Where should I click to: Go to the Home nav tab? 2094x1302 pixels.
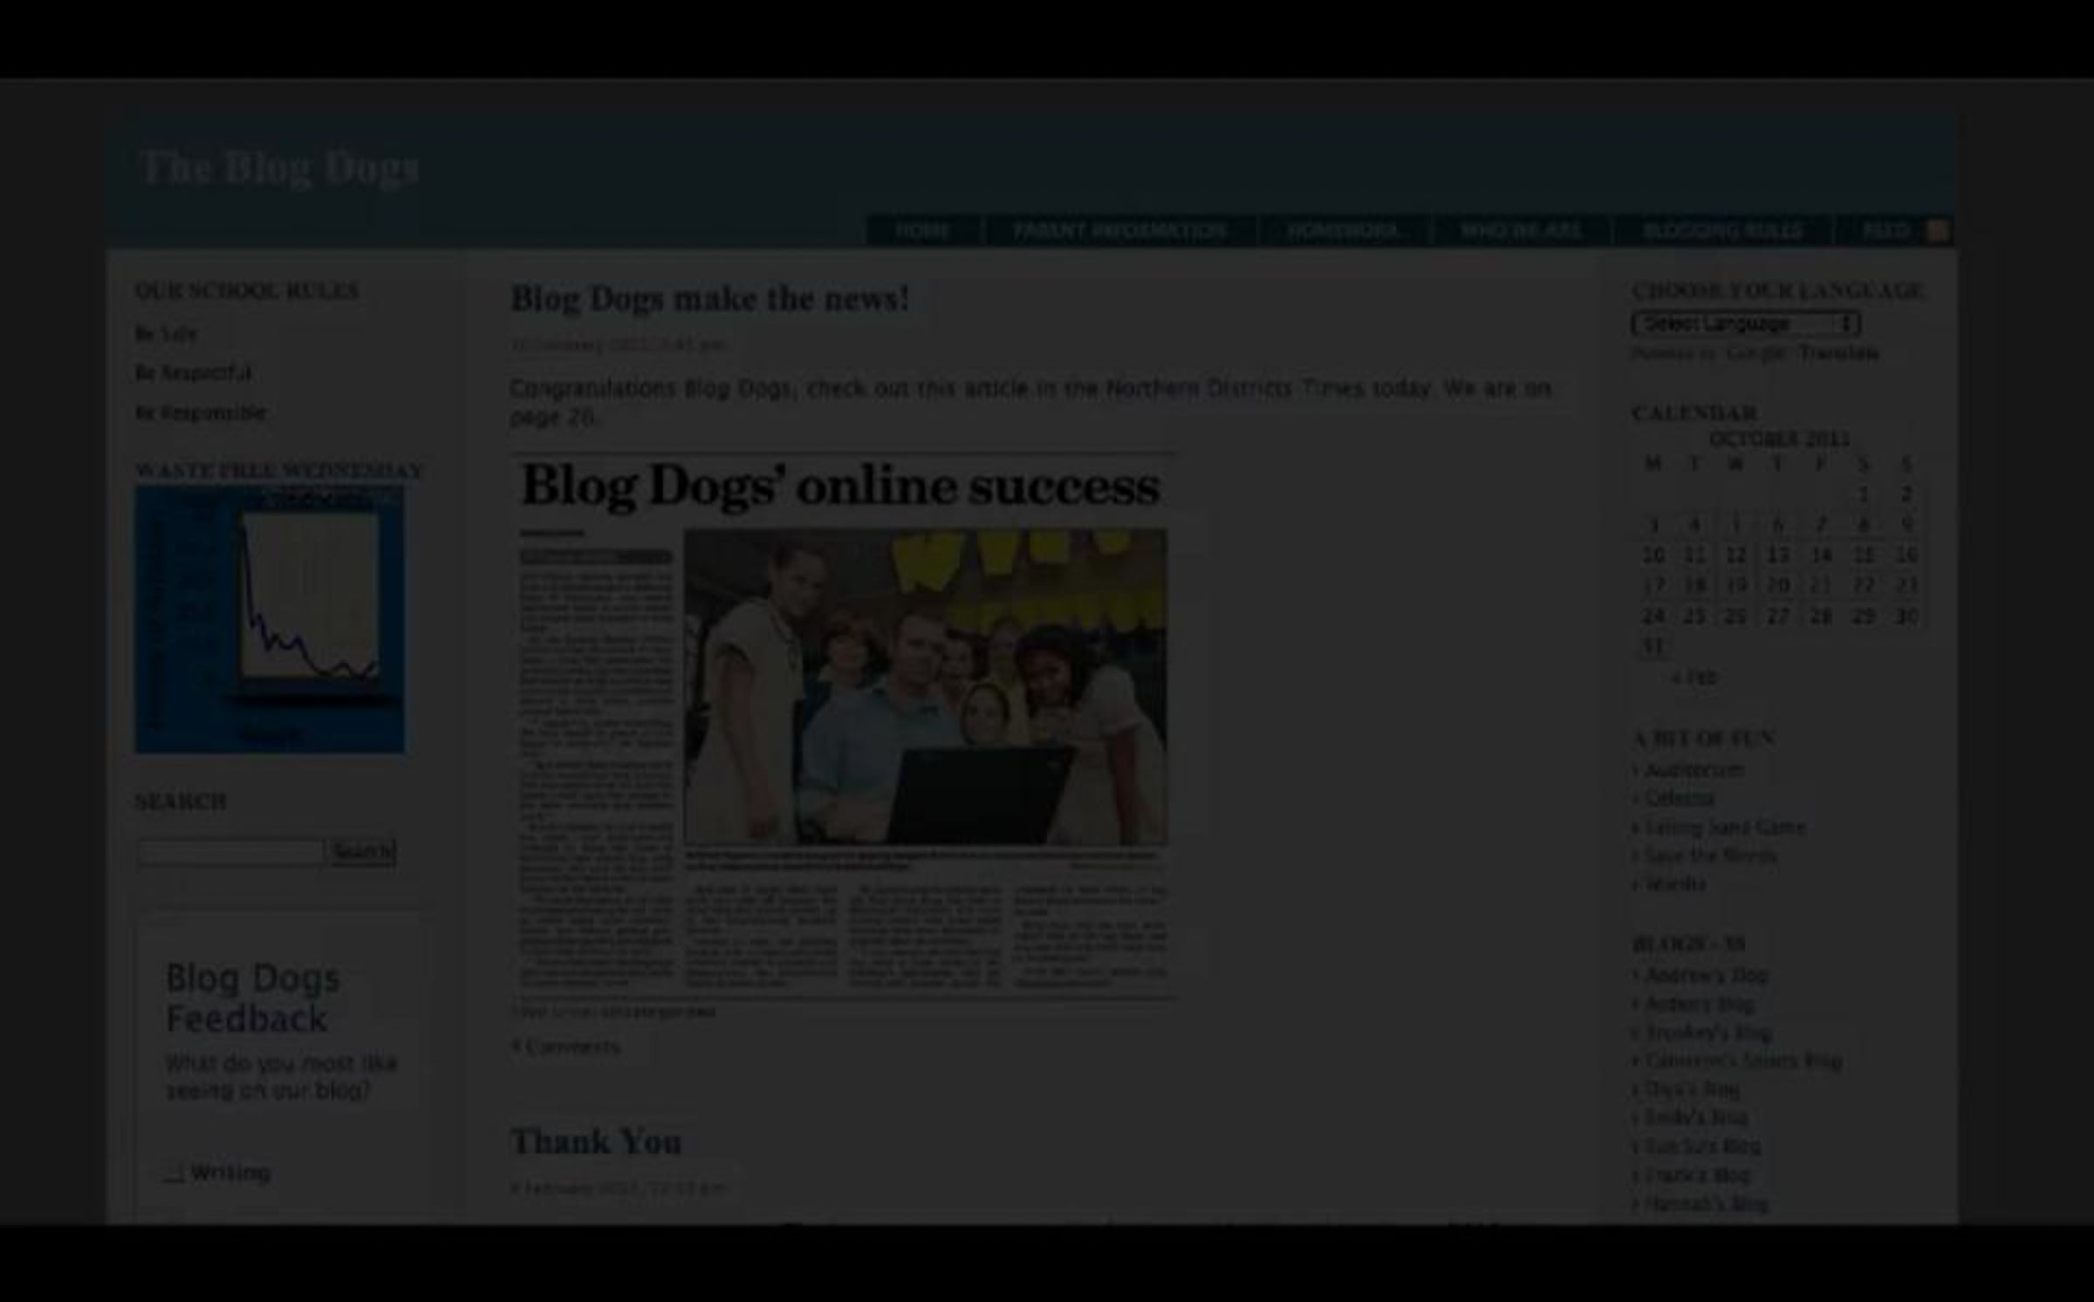pyautogui.click(x=922, y=231)
